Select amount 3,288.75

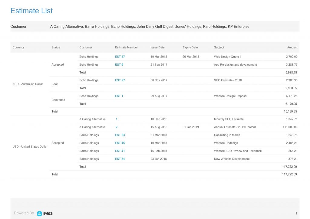pos(292,64)
